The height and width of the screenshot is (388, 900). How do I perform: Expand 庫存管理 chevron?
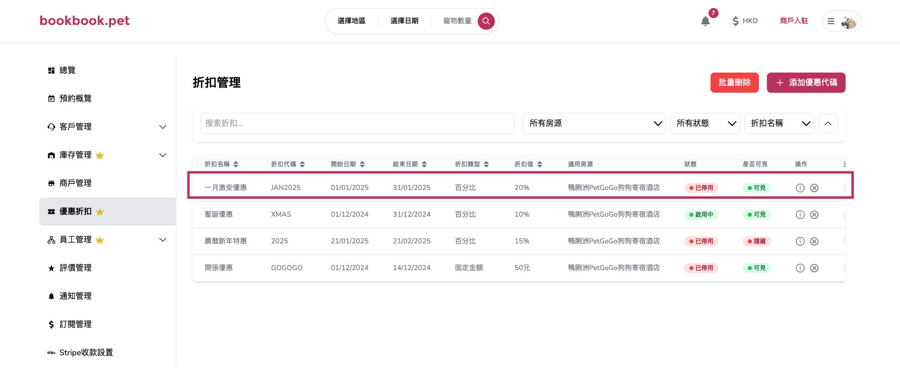click(x=163, y=155)
